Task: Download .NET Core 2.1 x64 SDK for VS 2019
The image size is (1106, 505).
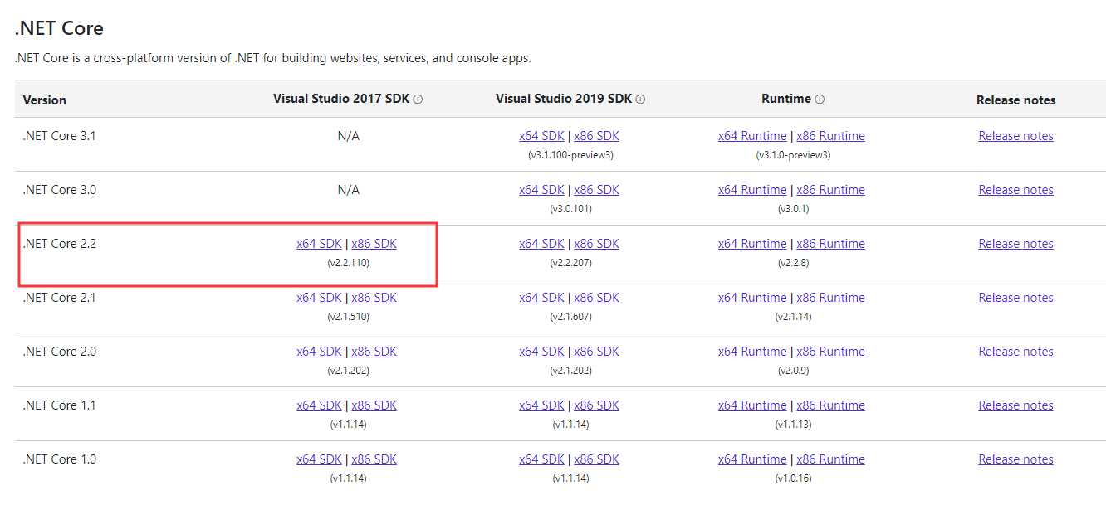Action: tap(541, 298)
